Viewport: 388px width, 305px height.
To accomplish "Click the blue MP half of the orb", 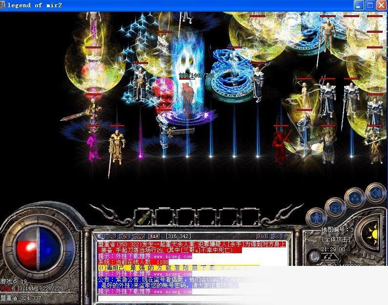I will [x=49, y=250].
